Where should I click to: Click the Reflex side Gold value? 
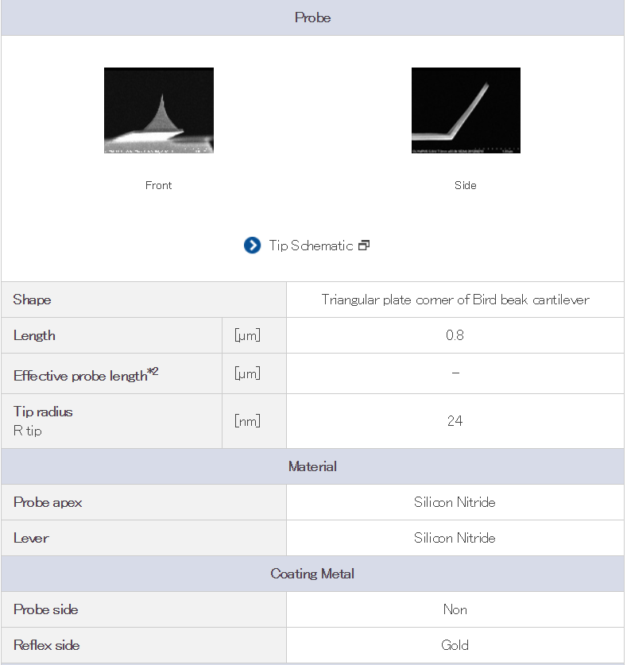(455, 645)
